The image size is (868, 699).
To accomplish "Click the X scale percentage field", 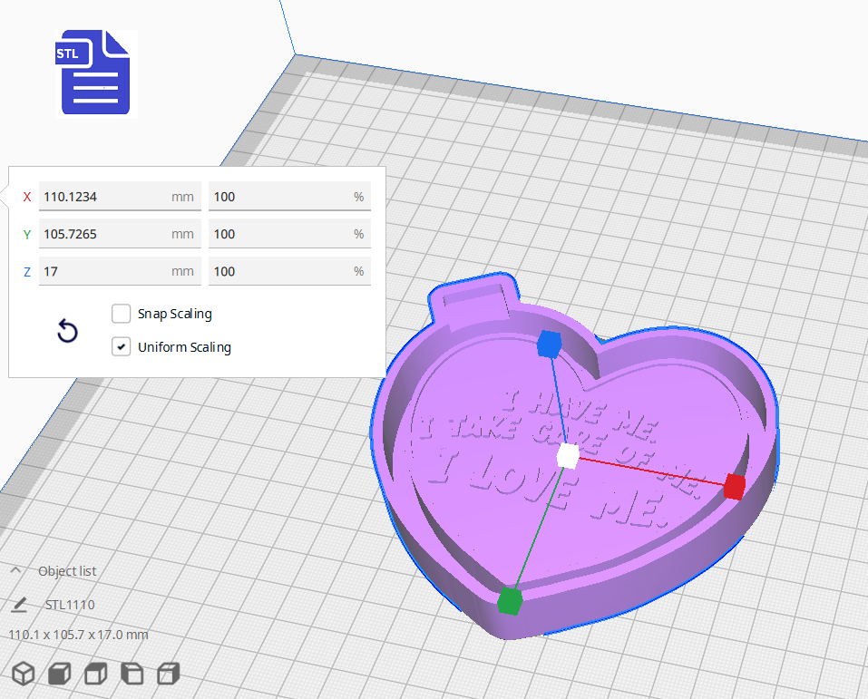I will (288, 197).
